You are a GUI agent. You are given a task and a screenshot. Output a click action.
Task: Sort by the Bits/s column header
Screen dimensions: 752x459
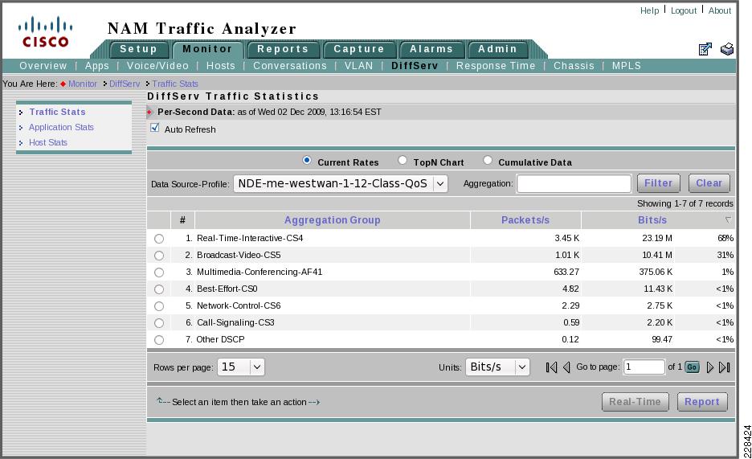pyautogui.click(x=652, y=220)
